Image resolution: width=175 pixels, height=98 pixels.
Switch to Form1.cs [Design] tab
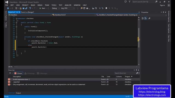click(28, 12)
